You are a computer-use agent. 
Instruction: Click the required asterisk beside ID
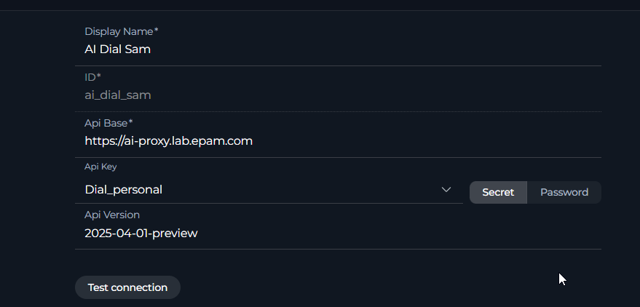pyautogui.click(x=99, y=76)
